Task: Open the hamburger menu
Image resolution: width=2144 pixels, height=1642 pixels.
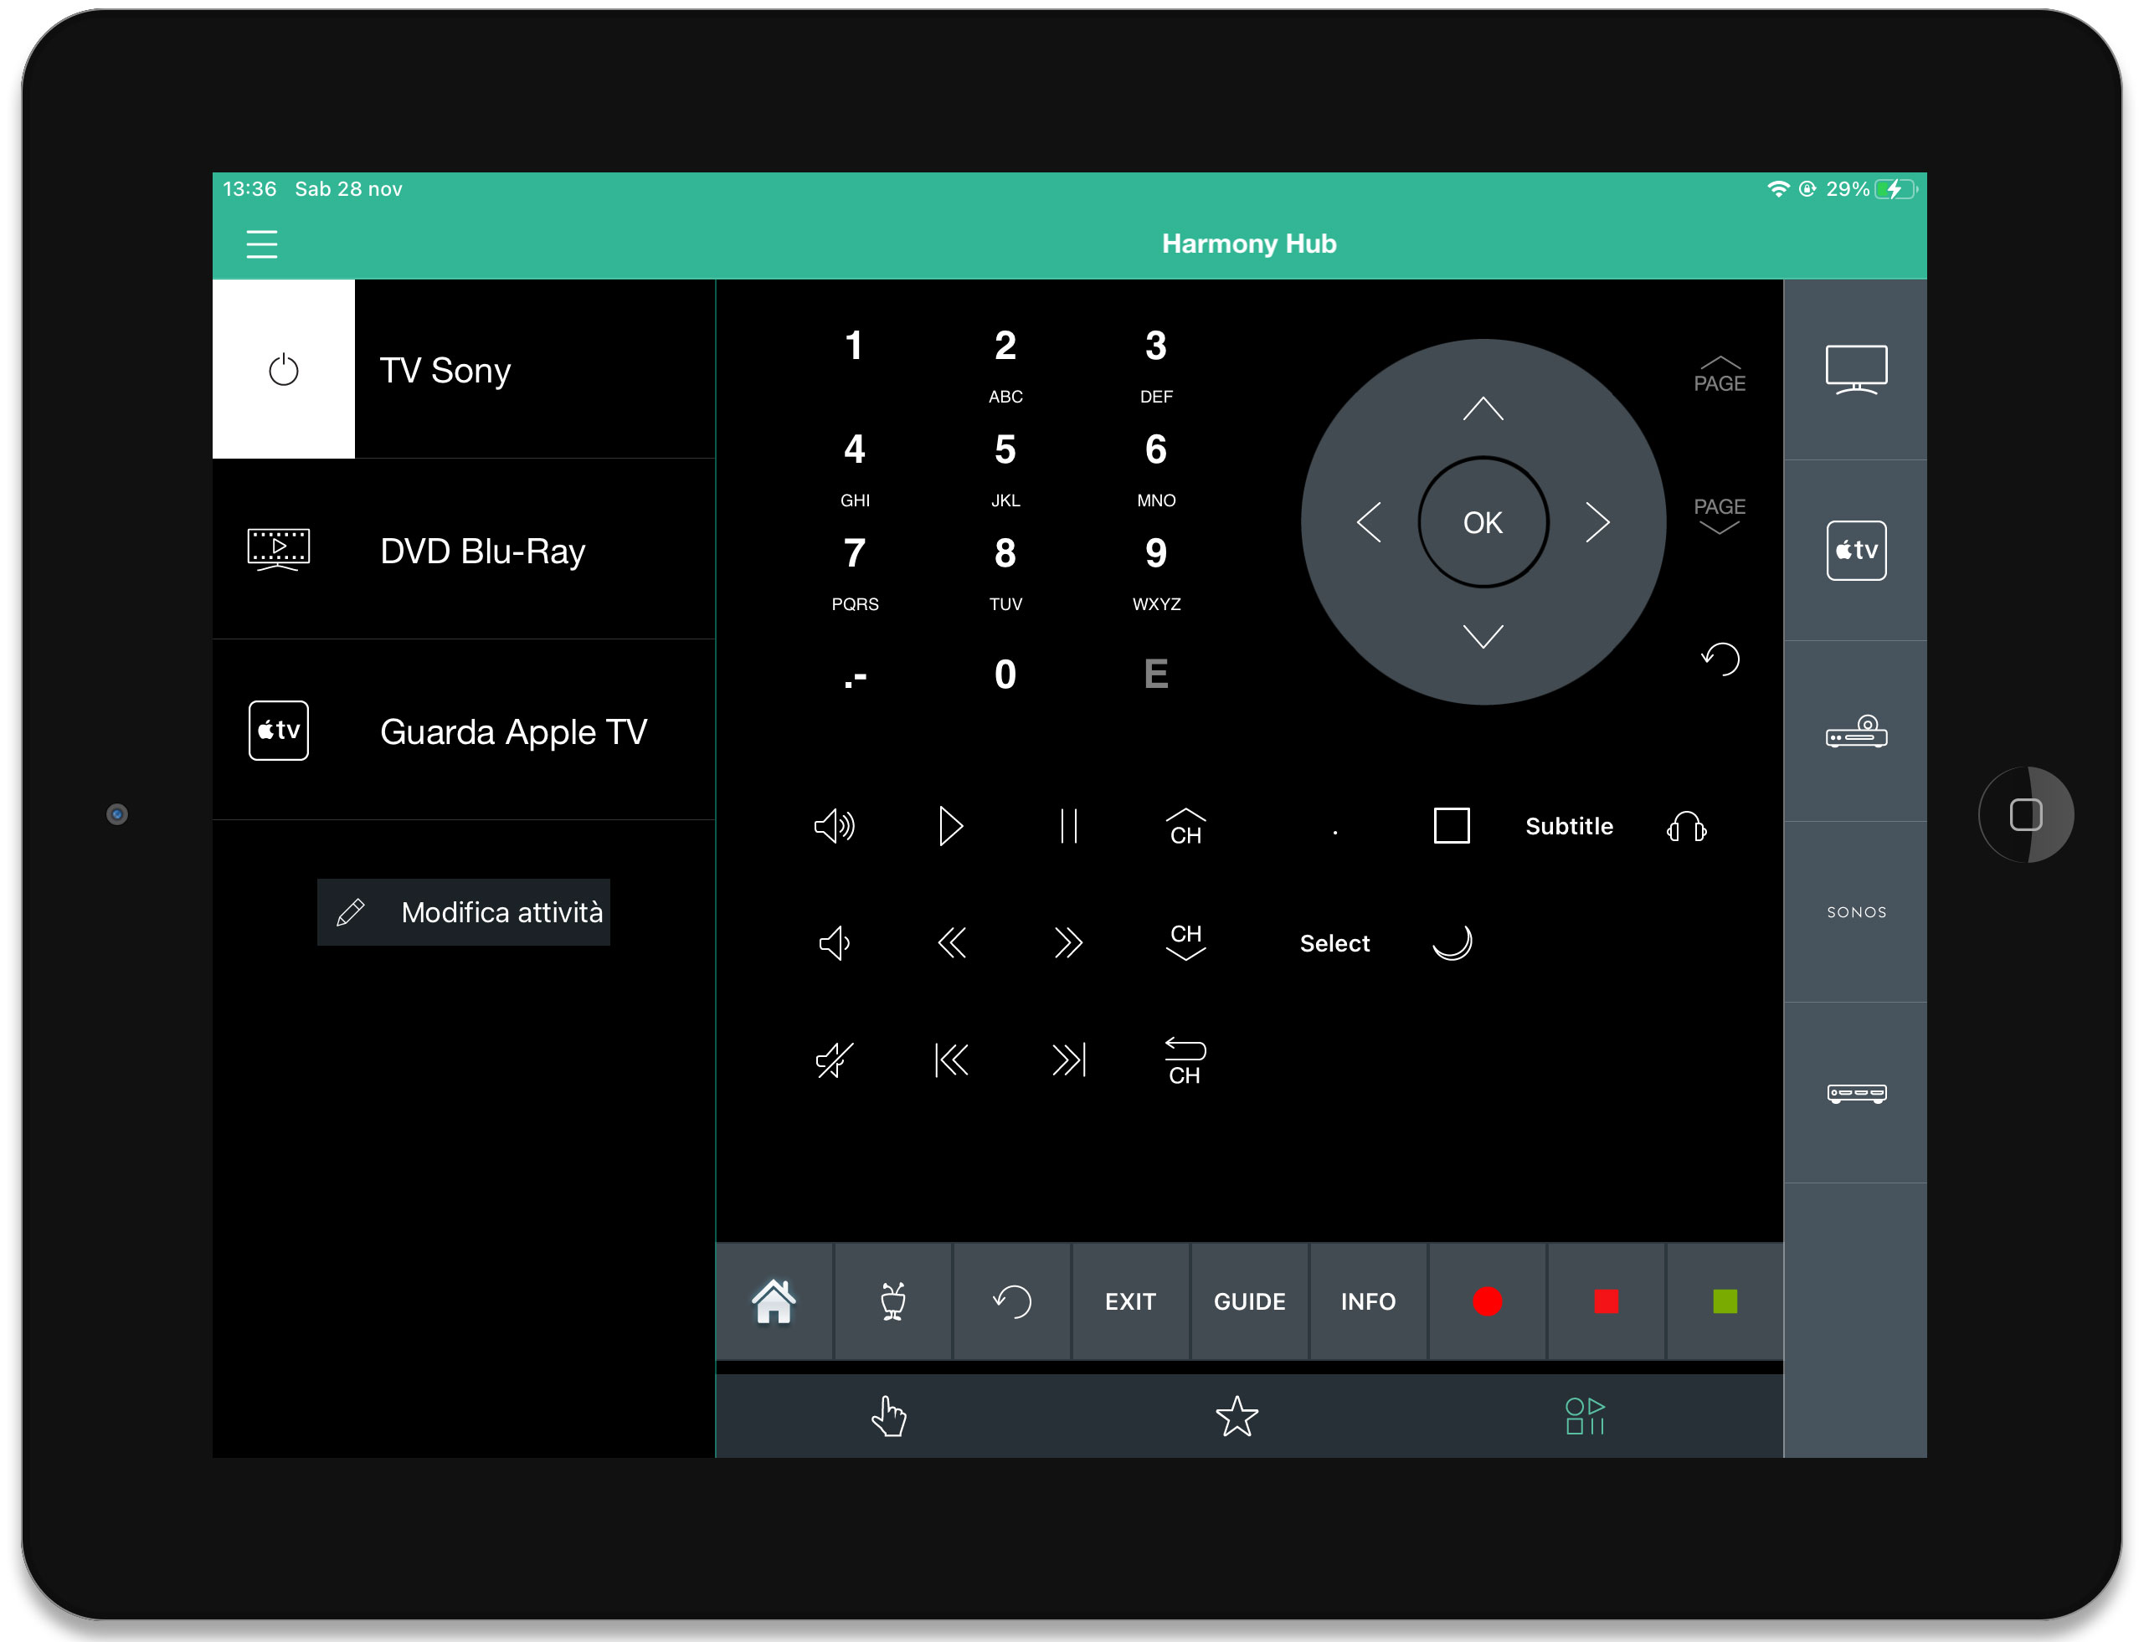Action: point(261,244)
